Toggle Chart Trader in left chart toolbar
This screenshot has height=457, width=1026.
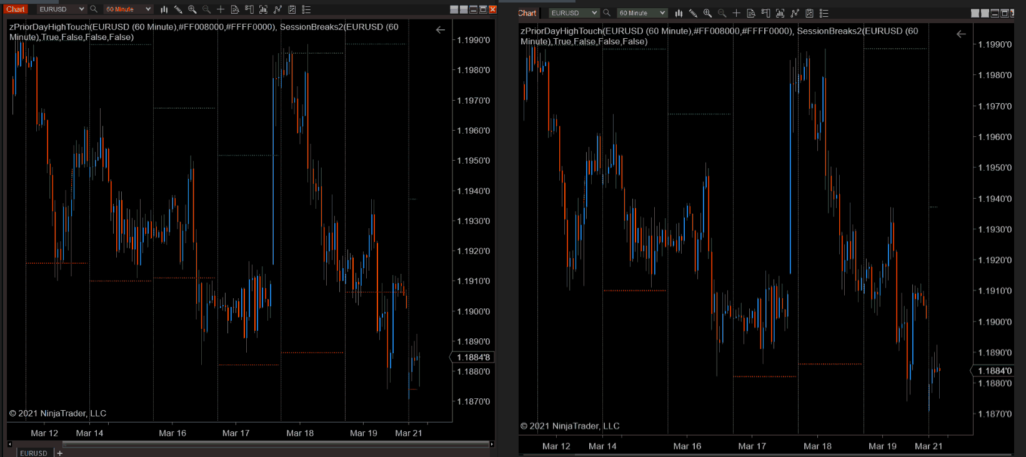point(249,9)
